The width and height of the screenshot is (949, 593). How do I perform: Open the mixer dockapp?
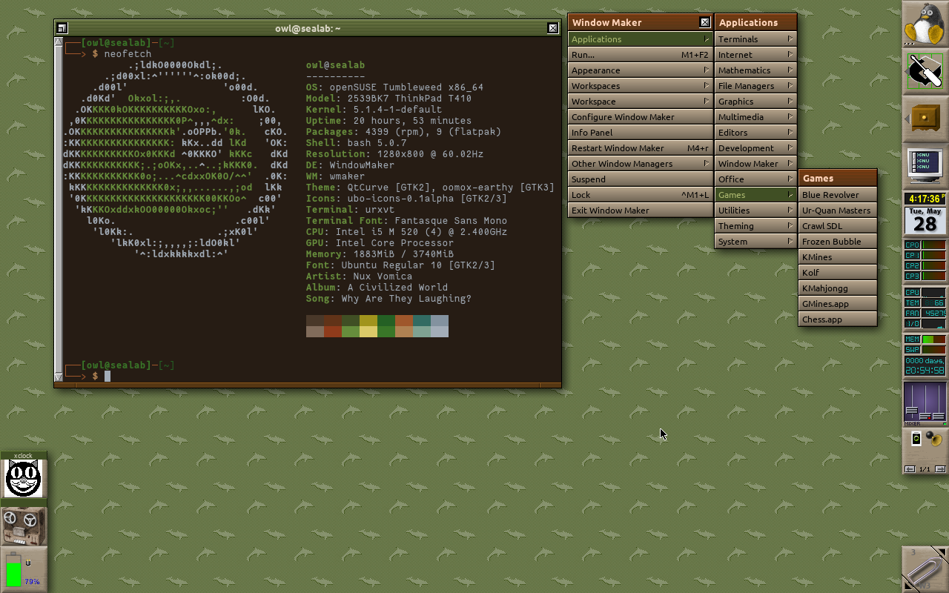pyautogui.click(x=925, y=402)
